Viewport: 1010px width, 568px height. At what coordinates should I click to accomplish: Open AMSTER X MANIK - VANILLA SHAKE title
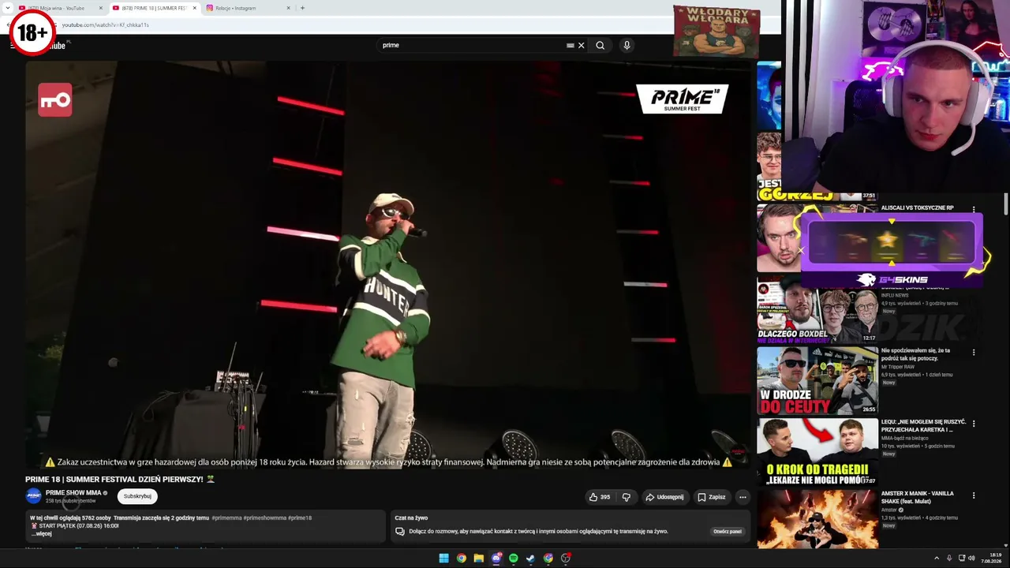point(918,497)
